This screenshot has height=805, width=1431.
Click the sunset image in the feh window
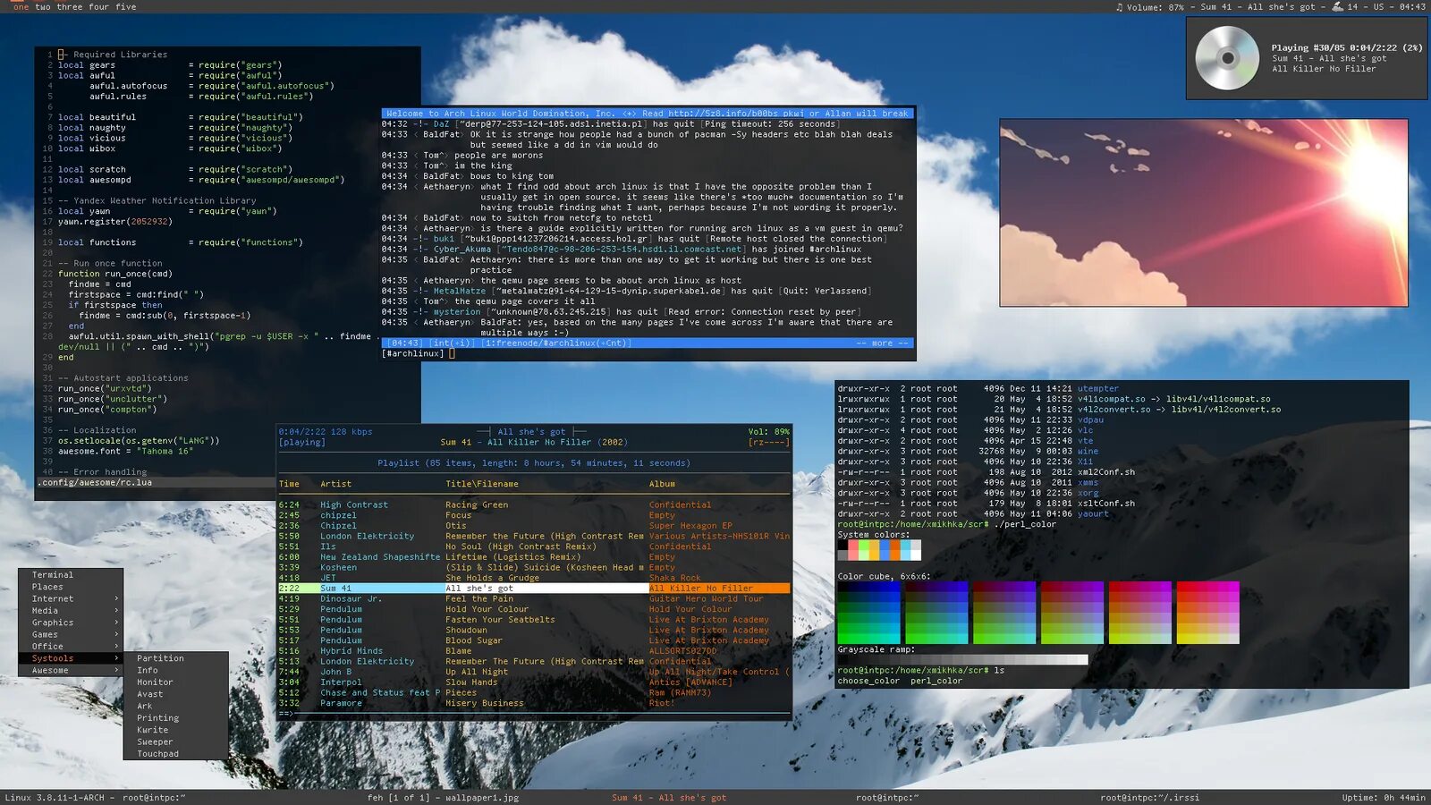click(1204, 213)
